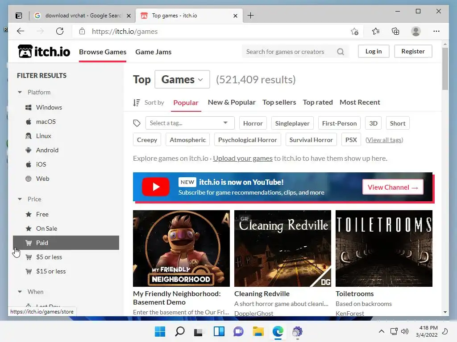Filter by Linux platform
Image resolution: width=457 pixels, height=342 pixels.
[x=43, y=136]
